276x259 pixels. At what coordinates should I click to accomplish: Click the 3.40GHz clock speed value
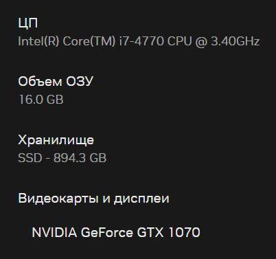click(235, 41)
